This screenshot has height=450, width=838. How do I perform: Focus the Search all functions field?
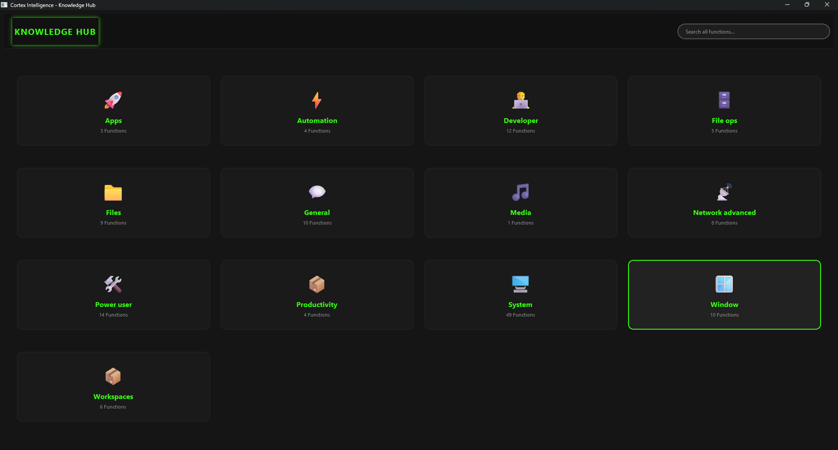tap(753, 31)
